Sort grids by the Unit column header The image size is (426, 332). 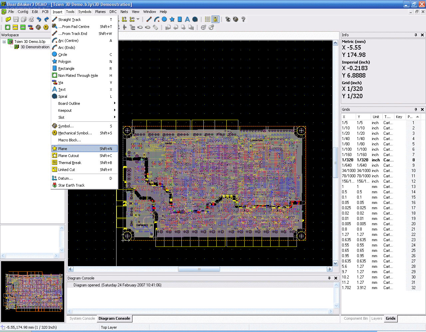click(x=376, y=117)
